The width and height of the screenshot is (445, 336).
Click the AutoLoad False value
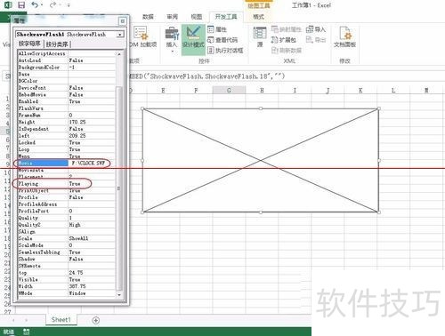click(92, 60)
